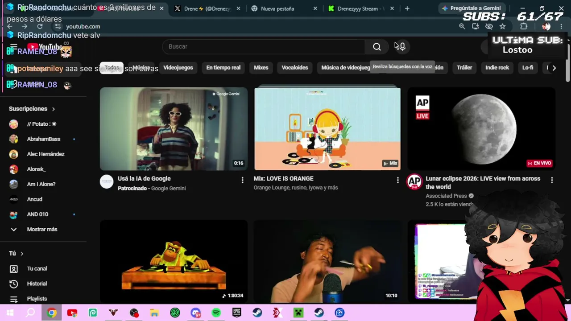Select the Vocaloides filter chip

pos(295,68)
